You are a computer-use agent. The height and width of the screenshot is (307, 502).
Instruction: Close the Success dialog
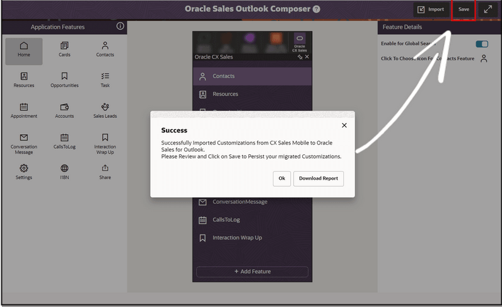pyautogui.click(x=344, y=125)
